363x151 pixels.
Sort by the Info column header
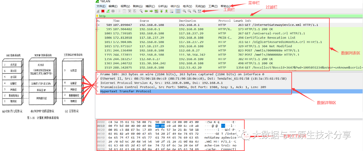[303, 21]
